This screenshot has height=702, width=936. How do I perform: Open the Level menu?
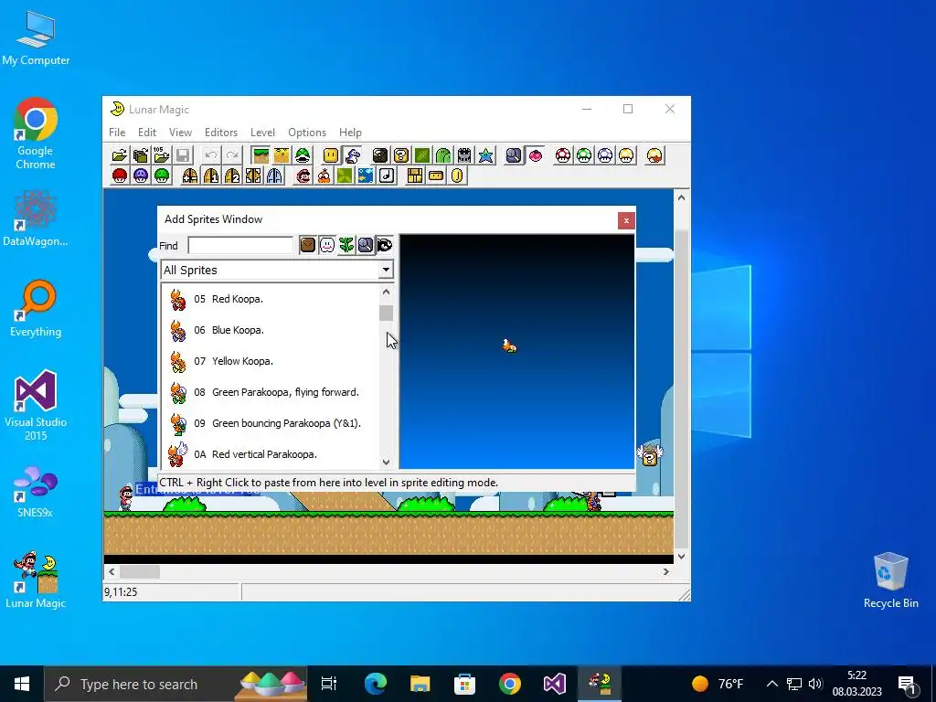tap(262, 133)
